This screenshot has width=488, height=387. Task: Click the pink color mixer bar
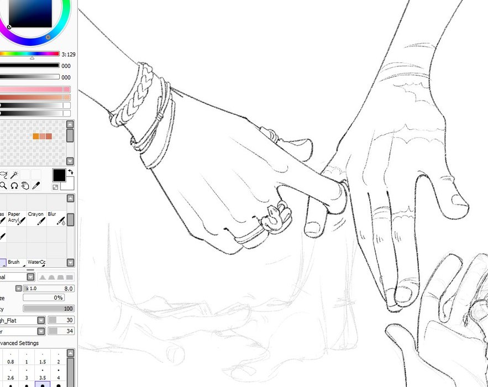[35, 90]
